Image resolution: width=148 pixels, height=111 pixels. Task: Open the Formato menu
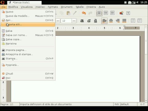(53, 7)
